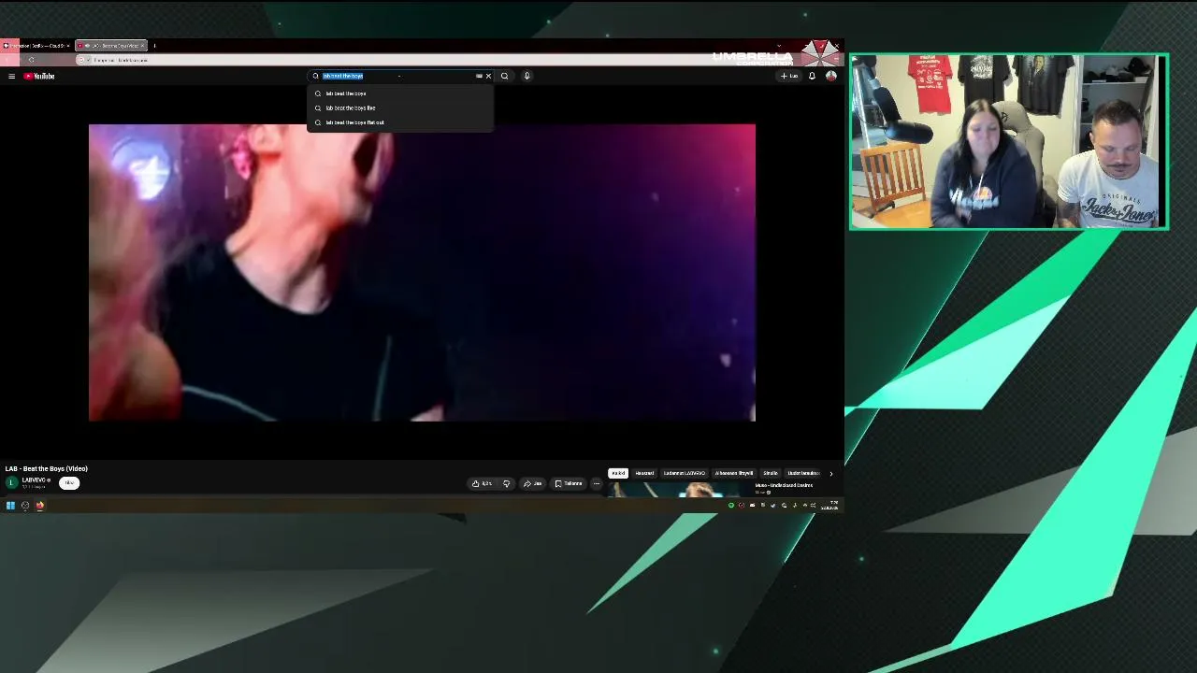
Task: Open a new browser tab
Action: 154,45
